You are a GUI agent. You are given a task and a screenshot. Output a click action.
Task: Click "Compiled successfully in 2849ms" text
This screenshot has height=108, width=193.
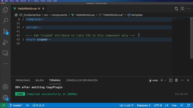coord(52,94)
